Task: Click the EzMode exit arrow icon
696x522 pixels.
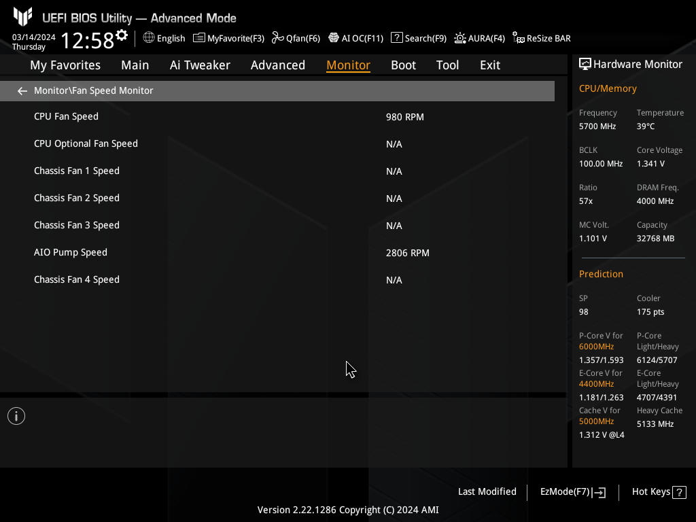Action: [599, 492]
